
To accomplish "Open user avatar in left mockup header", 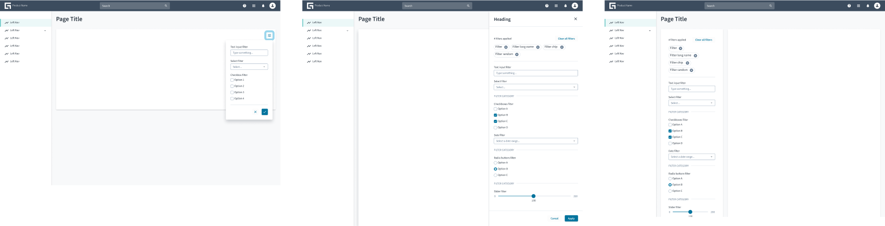I will pos(272,5).
